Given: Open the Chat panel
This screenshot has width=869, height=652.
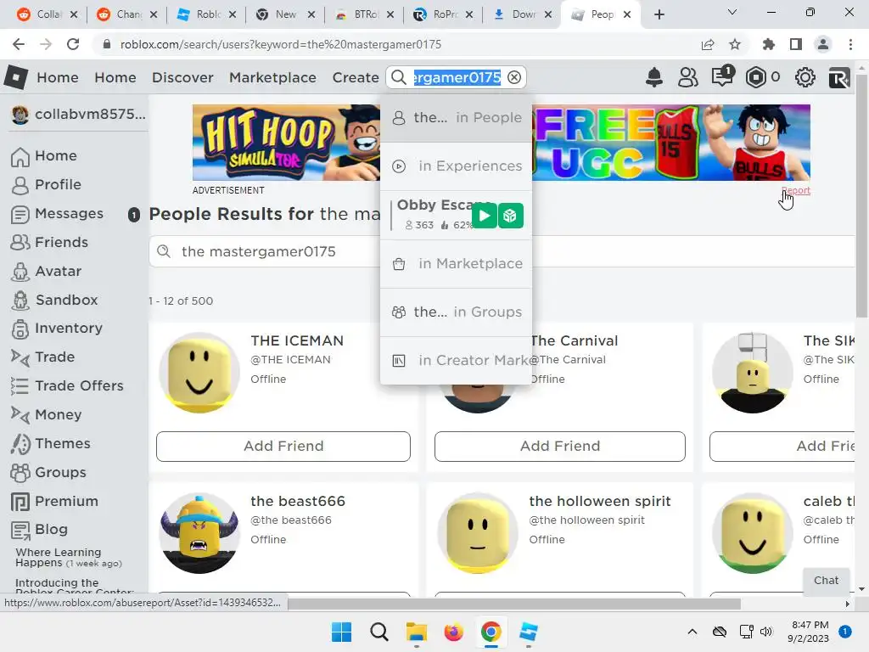Looking at the screenshot, I should coord(826,581).
